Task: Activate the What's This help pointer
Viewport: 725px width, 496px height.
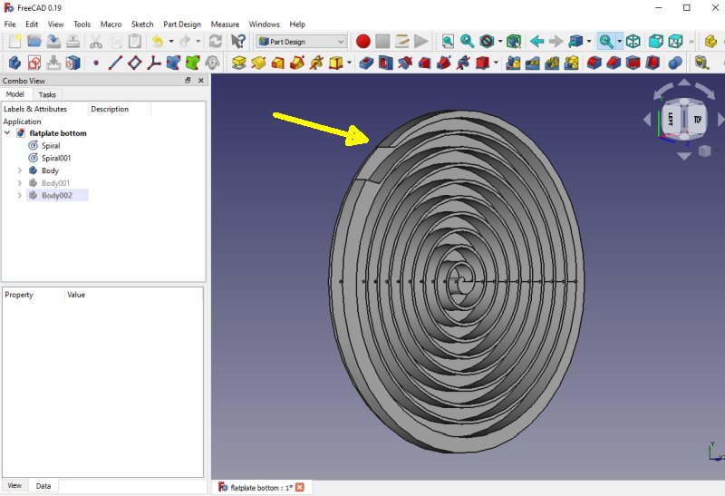Action: (238, 42)
